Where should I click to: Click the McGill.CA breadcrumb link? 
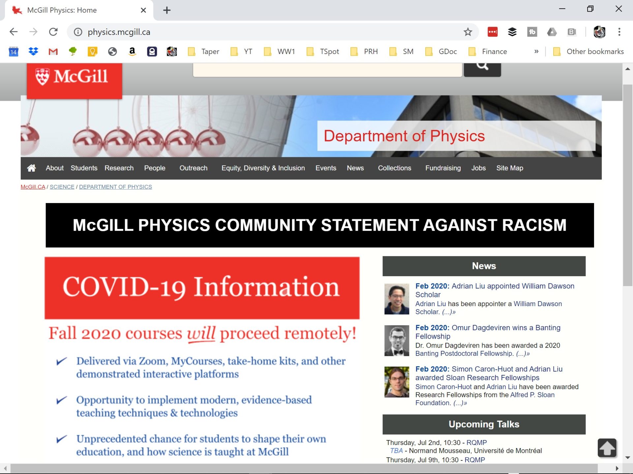pyautogui.click(x=33, y=187)
